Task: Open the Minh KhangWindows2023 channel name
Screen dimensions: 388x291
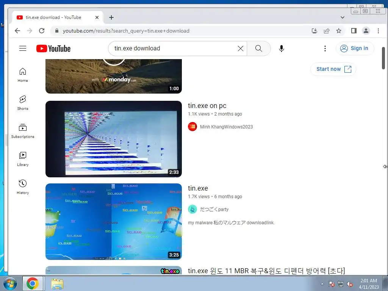Action: (x=227, y=127)
